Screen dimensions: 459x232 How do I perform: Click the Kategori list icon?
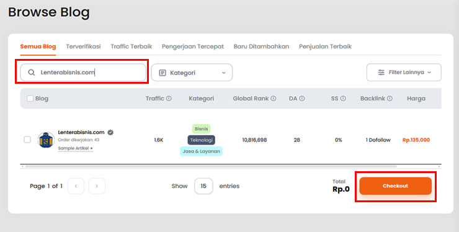coord(162,73)
